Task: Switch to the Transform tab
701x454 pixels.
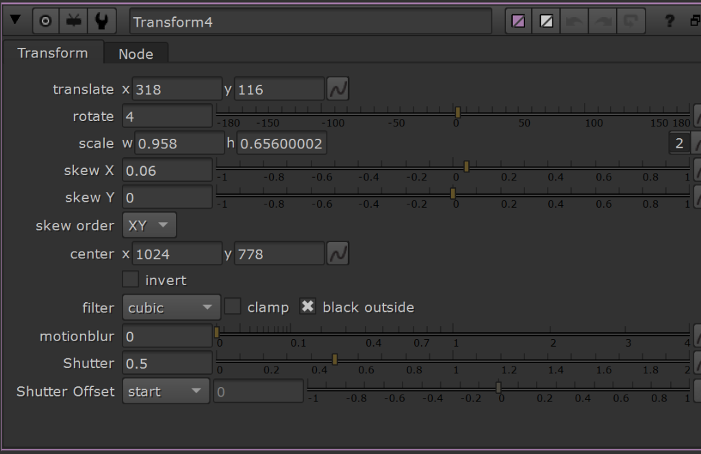Action: [53, 53]
